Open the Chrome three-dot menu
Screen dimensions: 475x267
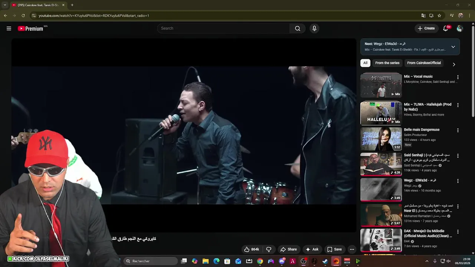pyautogui.click(x=469, y=16)
